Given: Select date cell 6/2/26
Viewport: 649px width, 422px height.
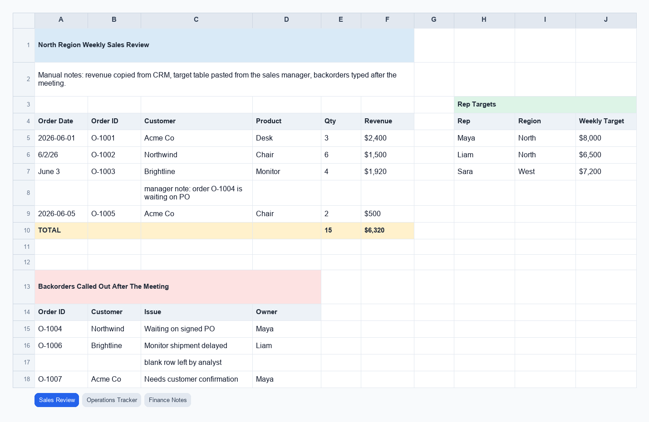Looking at the screenshot, I should click(61, 155).
